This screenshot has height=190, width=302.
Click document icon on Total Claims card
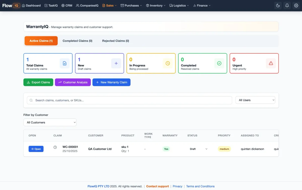click(64, 63)
